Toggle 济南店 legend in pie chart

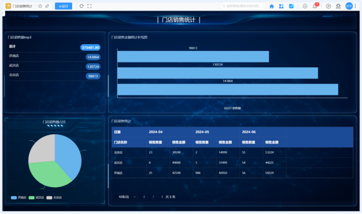(x=18, y=198)
